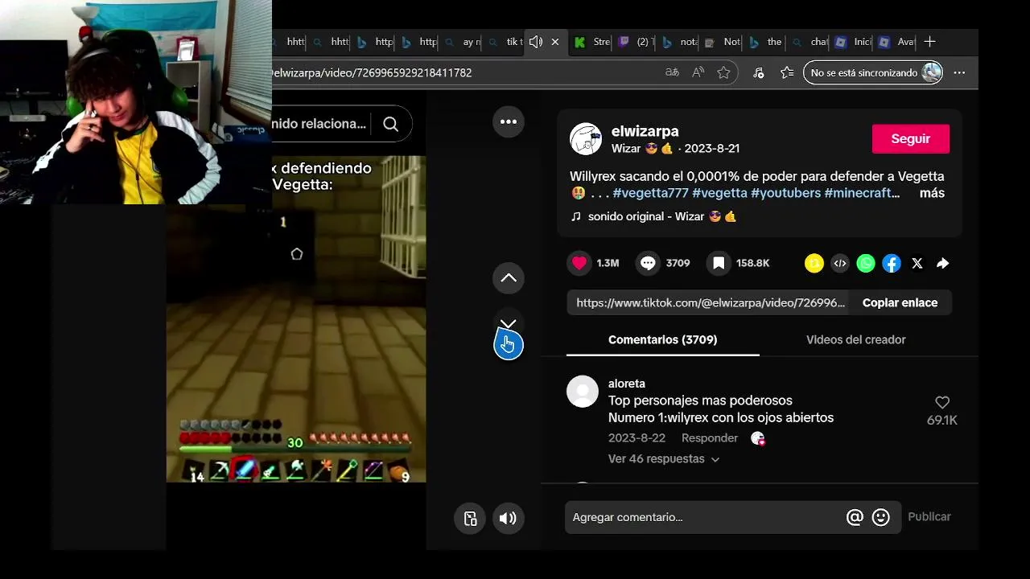The image size is (1030, 579).
Task: Like the video with the heart icon
Action: pos(579,263)
